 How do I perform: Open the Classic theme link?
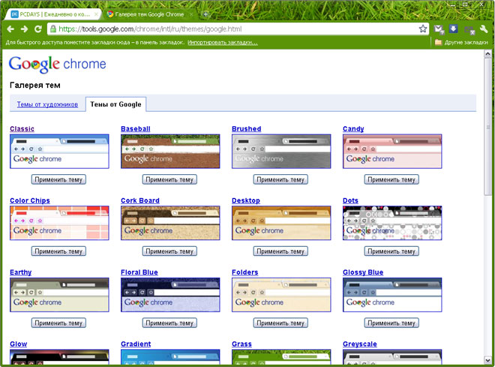coord(22,129)
